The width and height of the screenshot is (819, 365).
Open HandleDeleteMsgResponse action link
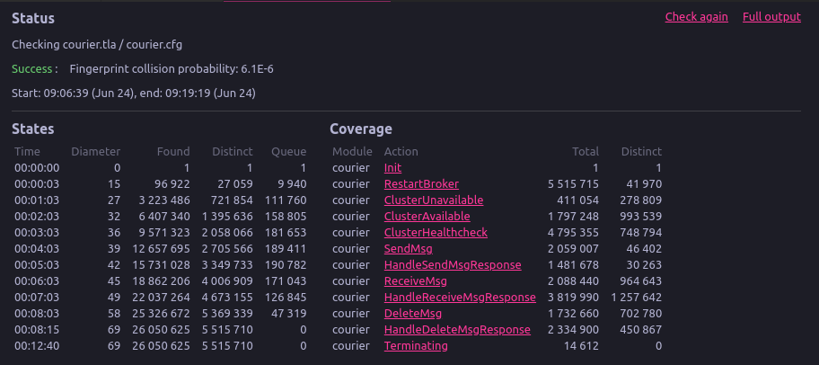point(458,330)
